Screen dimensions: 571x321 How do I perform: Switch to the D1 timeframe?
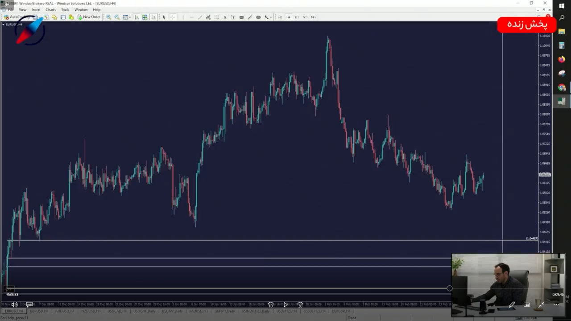pos(297,17)
